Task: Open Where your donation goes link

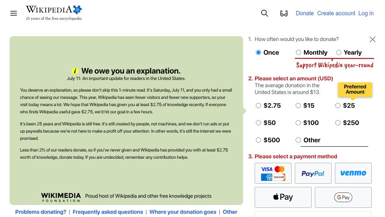Action: (183, 212)
